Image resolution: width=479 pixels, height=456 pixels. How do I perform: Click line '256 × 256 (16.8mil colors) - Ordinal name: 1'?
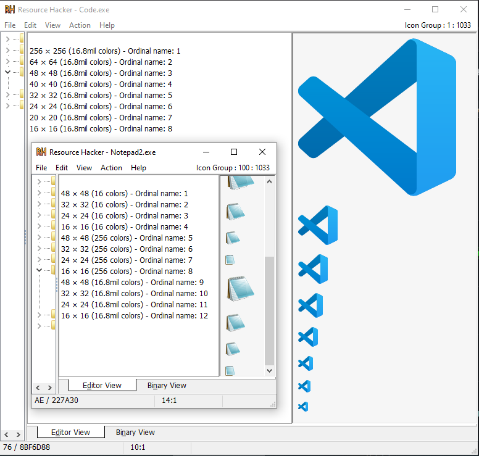point(105,51)
